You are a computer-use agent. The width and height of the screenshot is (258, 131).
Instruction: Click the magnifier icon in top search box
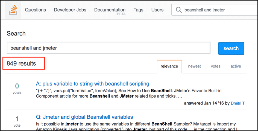pyautogui.click(x=178, y=10)
